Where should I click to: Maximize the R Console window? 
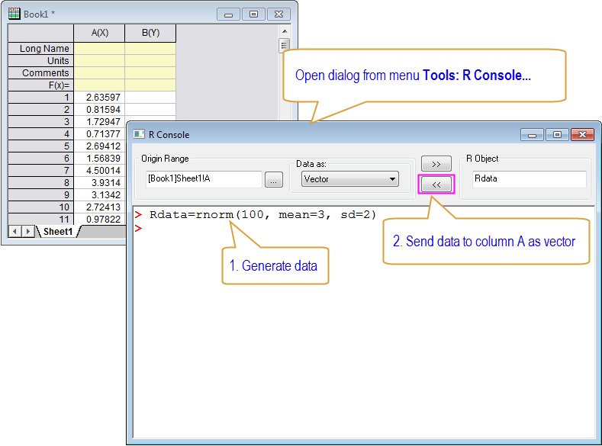pos(557,135)
